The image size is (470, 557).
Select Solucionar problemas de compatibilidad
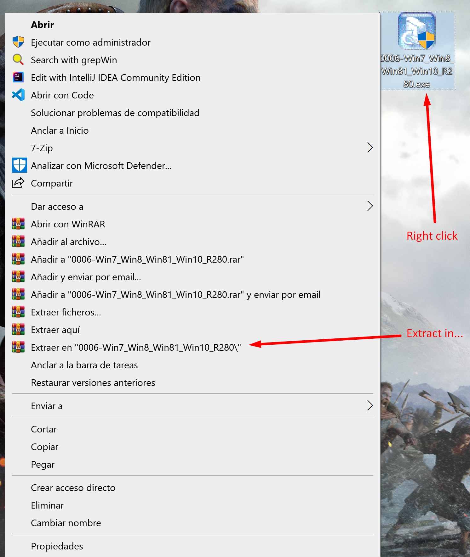[192, 113]
